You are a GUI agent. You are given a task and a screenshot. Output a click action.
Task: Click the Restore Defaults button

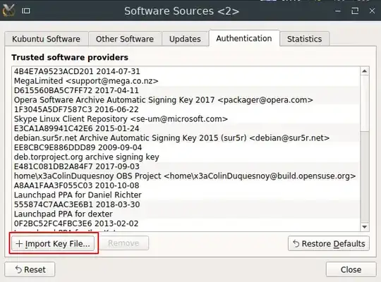coord(329,243)
